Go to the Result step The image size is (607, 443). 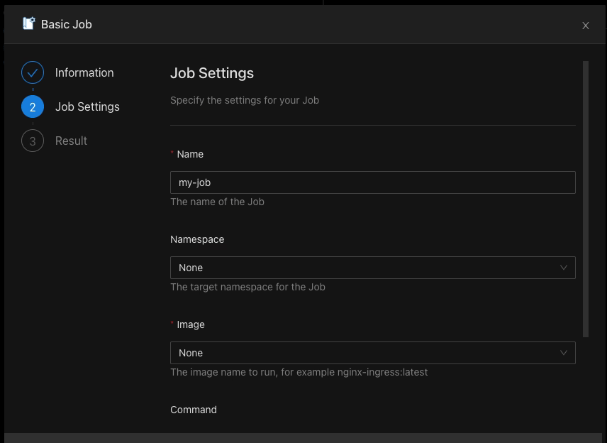coord(71,140)
